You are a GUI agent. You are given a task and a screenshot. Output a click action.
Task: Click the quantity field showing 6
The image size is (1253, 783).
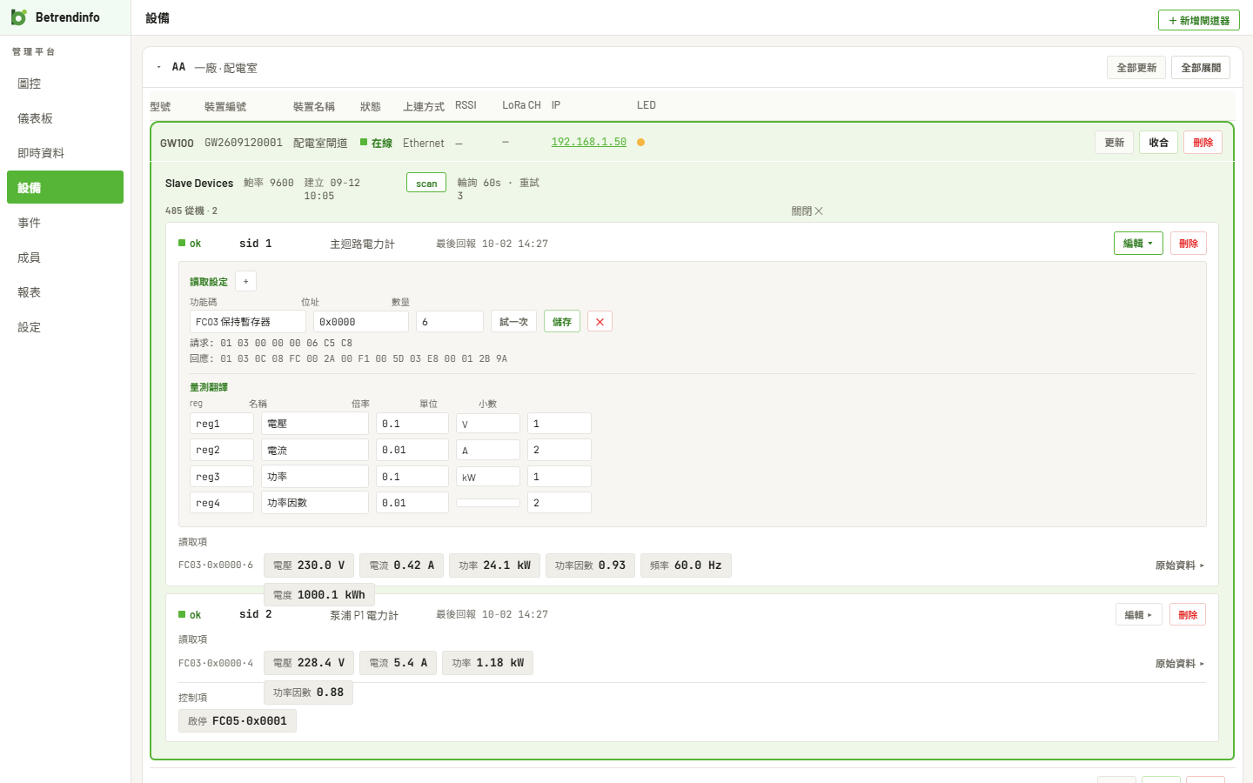click(450, 322)
